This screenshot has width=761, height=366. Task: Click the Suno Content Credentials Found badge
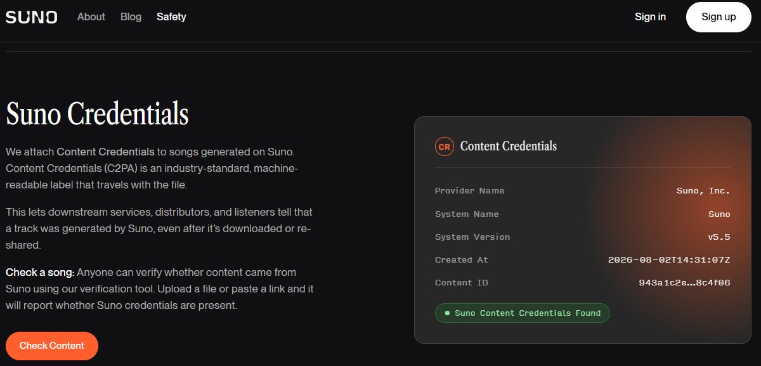click(523, 313)
